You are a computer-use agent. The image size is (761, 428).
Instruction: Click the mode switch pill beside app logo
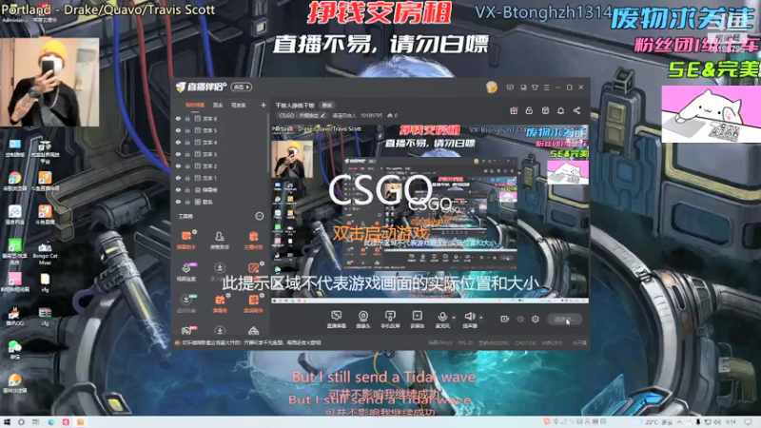242,87
